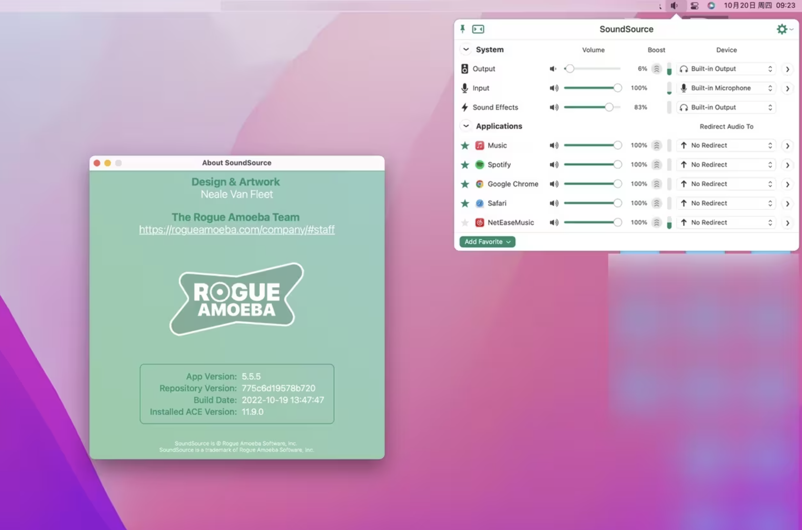
Task: Click the Boost icon for Google Chrome
Action: pyautogui.click(x=656, y=184)
